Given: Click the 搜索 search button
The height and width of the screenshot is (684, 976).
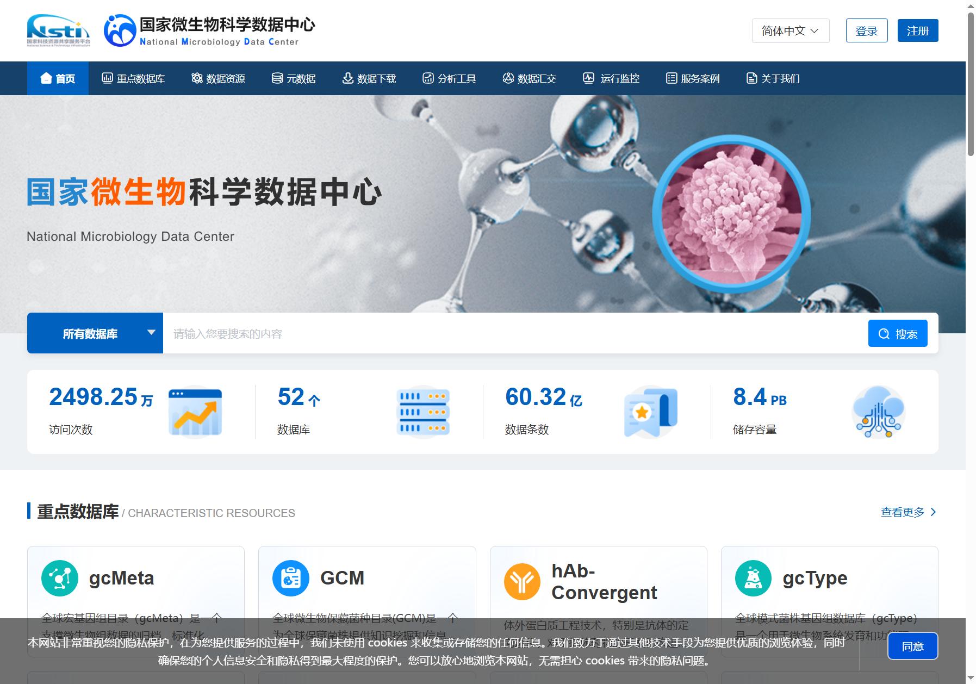Looking at the screenshot, I should pyautogui.click(x=898, y=333).
